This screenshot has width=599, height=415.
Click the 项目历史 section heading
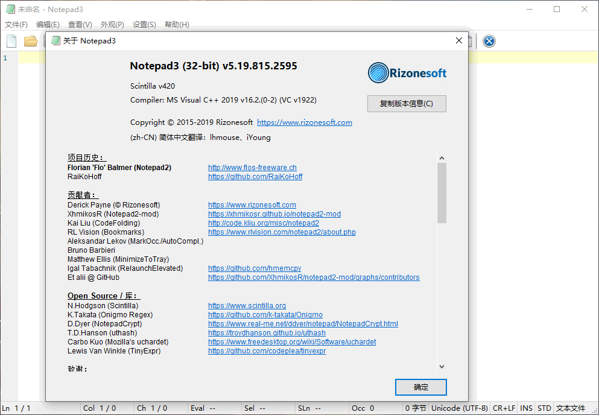coord(86,157)
